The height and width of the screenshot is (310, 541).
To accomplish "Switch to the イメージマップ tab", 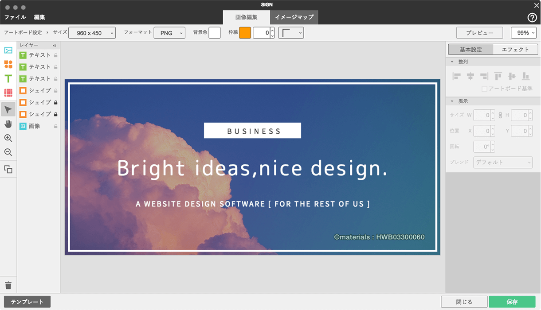I will pyautogui.click(x=294, y=17).
